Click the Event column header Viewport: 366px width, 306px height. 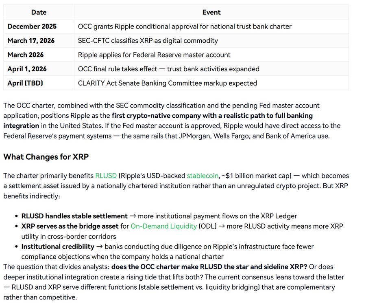(211, 12)
